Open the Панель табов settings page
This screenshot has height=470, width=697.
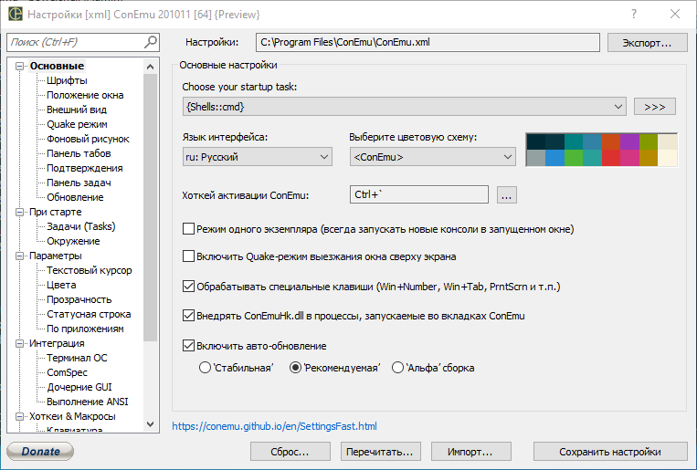coord(79,153)
